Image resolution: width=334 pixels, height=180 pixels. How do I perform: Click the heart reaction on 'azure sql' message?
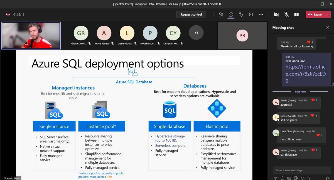(313, 100)
